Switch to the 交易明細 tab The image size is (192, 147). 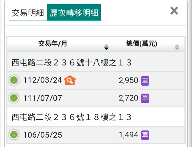coord(28,13)
